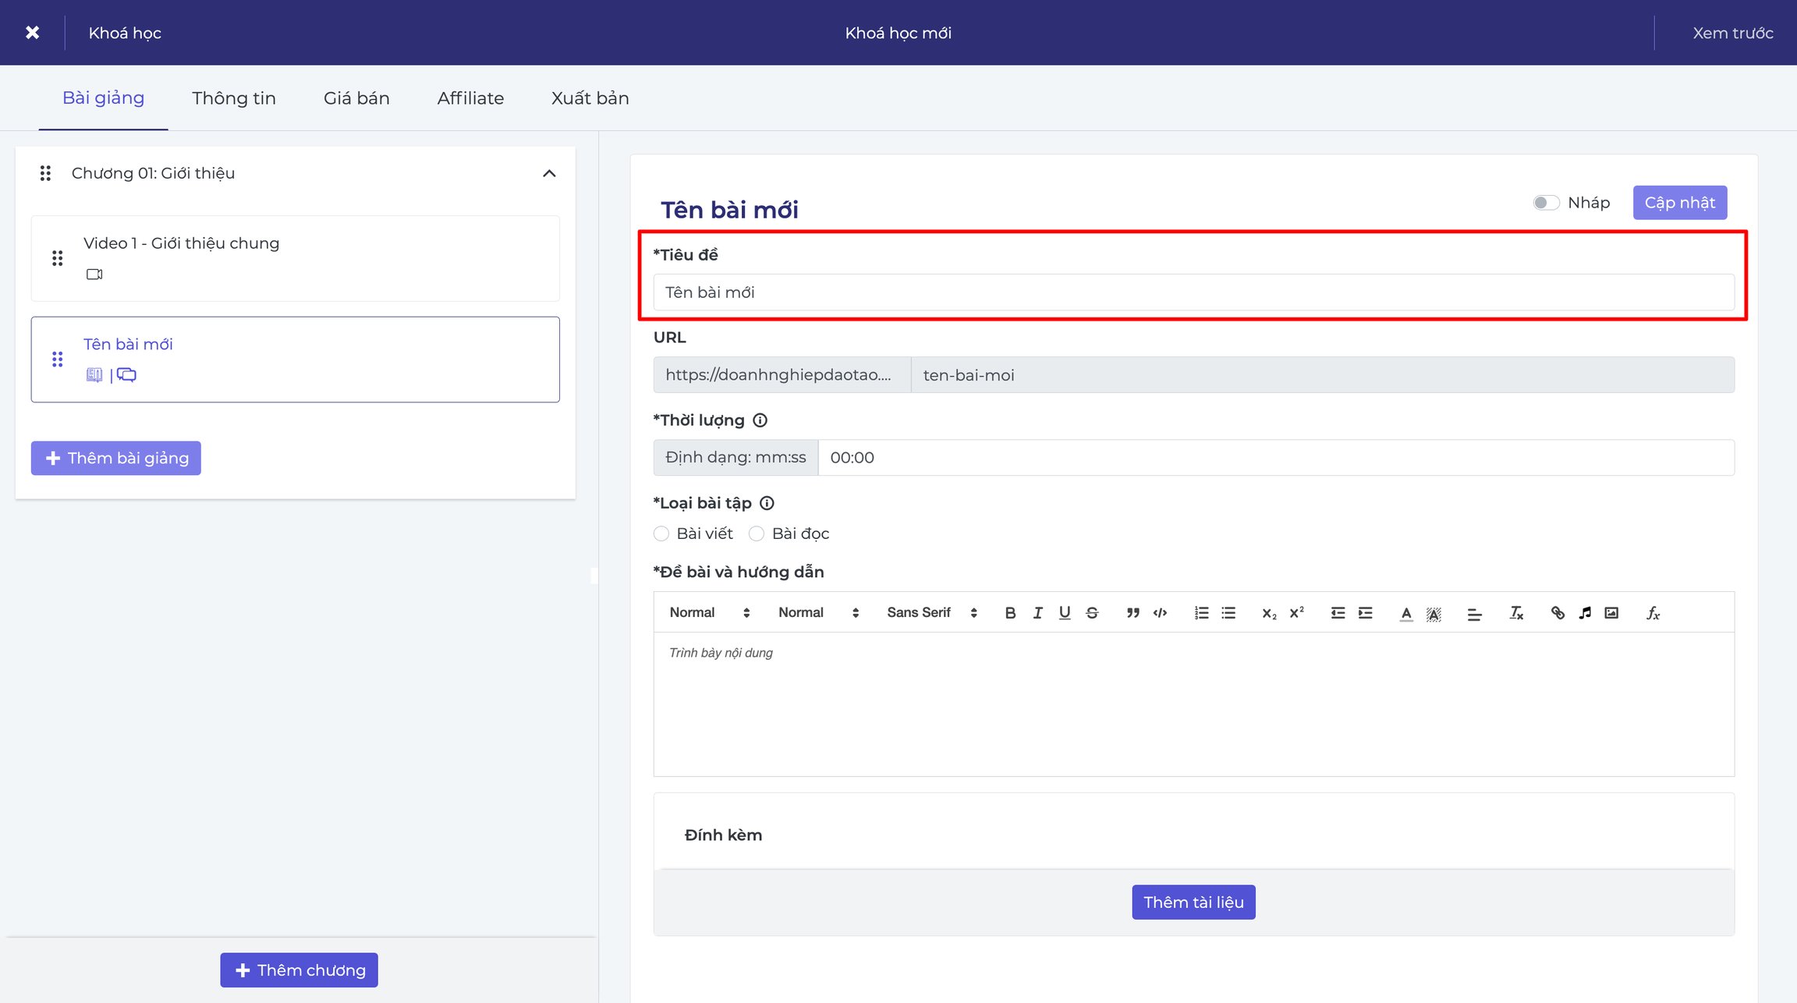Insert audio with the music note icon
The height and width of the screenshot is (1003, 1797).
coord(1585,613)
